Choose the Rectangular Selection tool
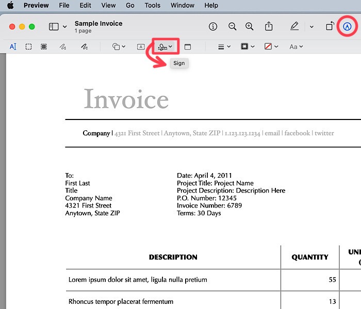This screenshot has width=361, height=309. 29,46
